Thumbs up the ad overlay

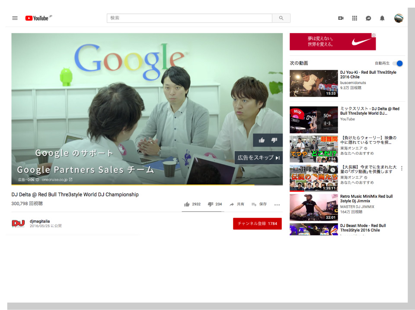click(x=262, y=140)
